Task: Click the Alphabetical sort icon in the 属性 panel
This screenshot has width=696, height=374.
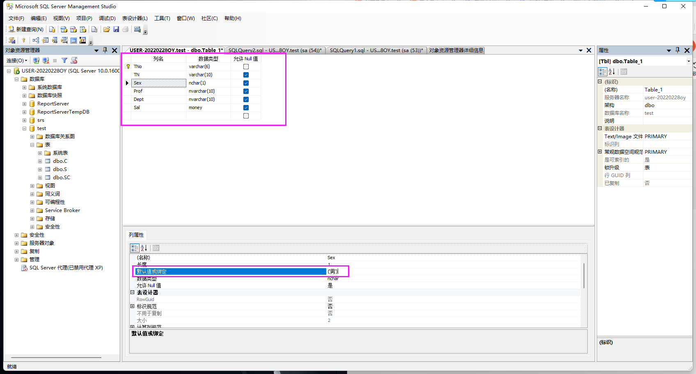Action: tap(611, 72)
